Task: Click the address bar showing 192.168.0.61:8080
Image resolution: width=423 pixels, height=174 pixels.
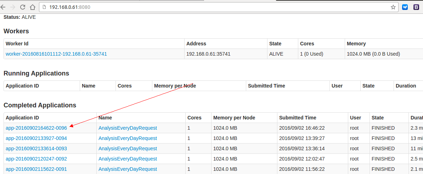Action: (213, 7)
